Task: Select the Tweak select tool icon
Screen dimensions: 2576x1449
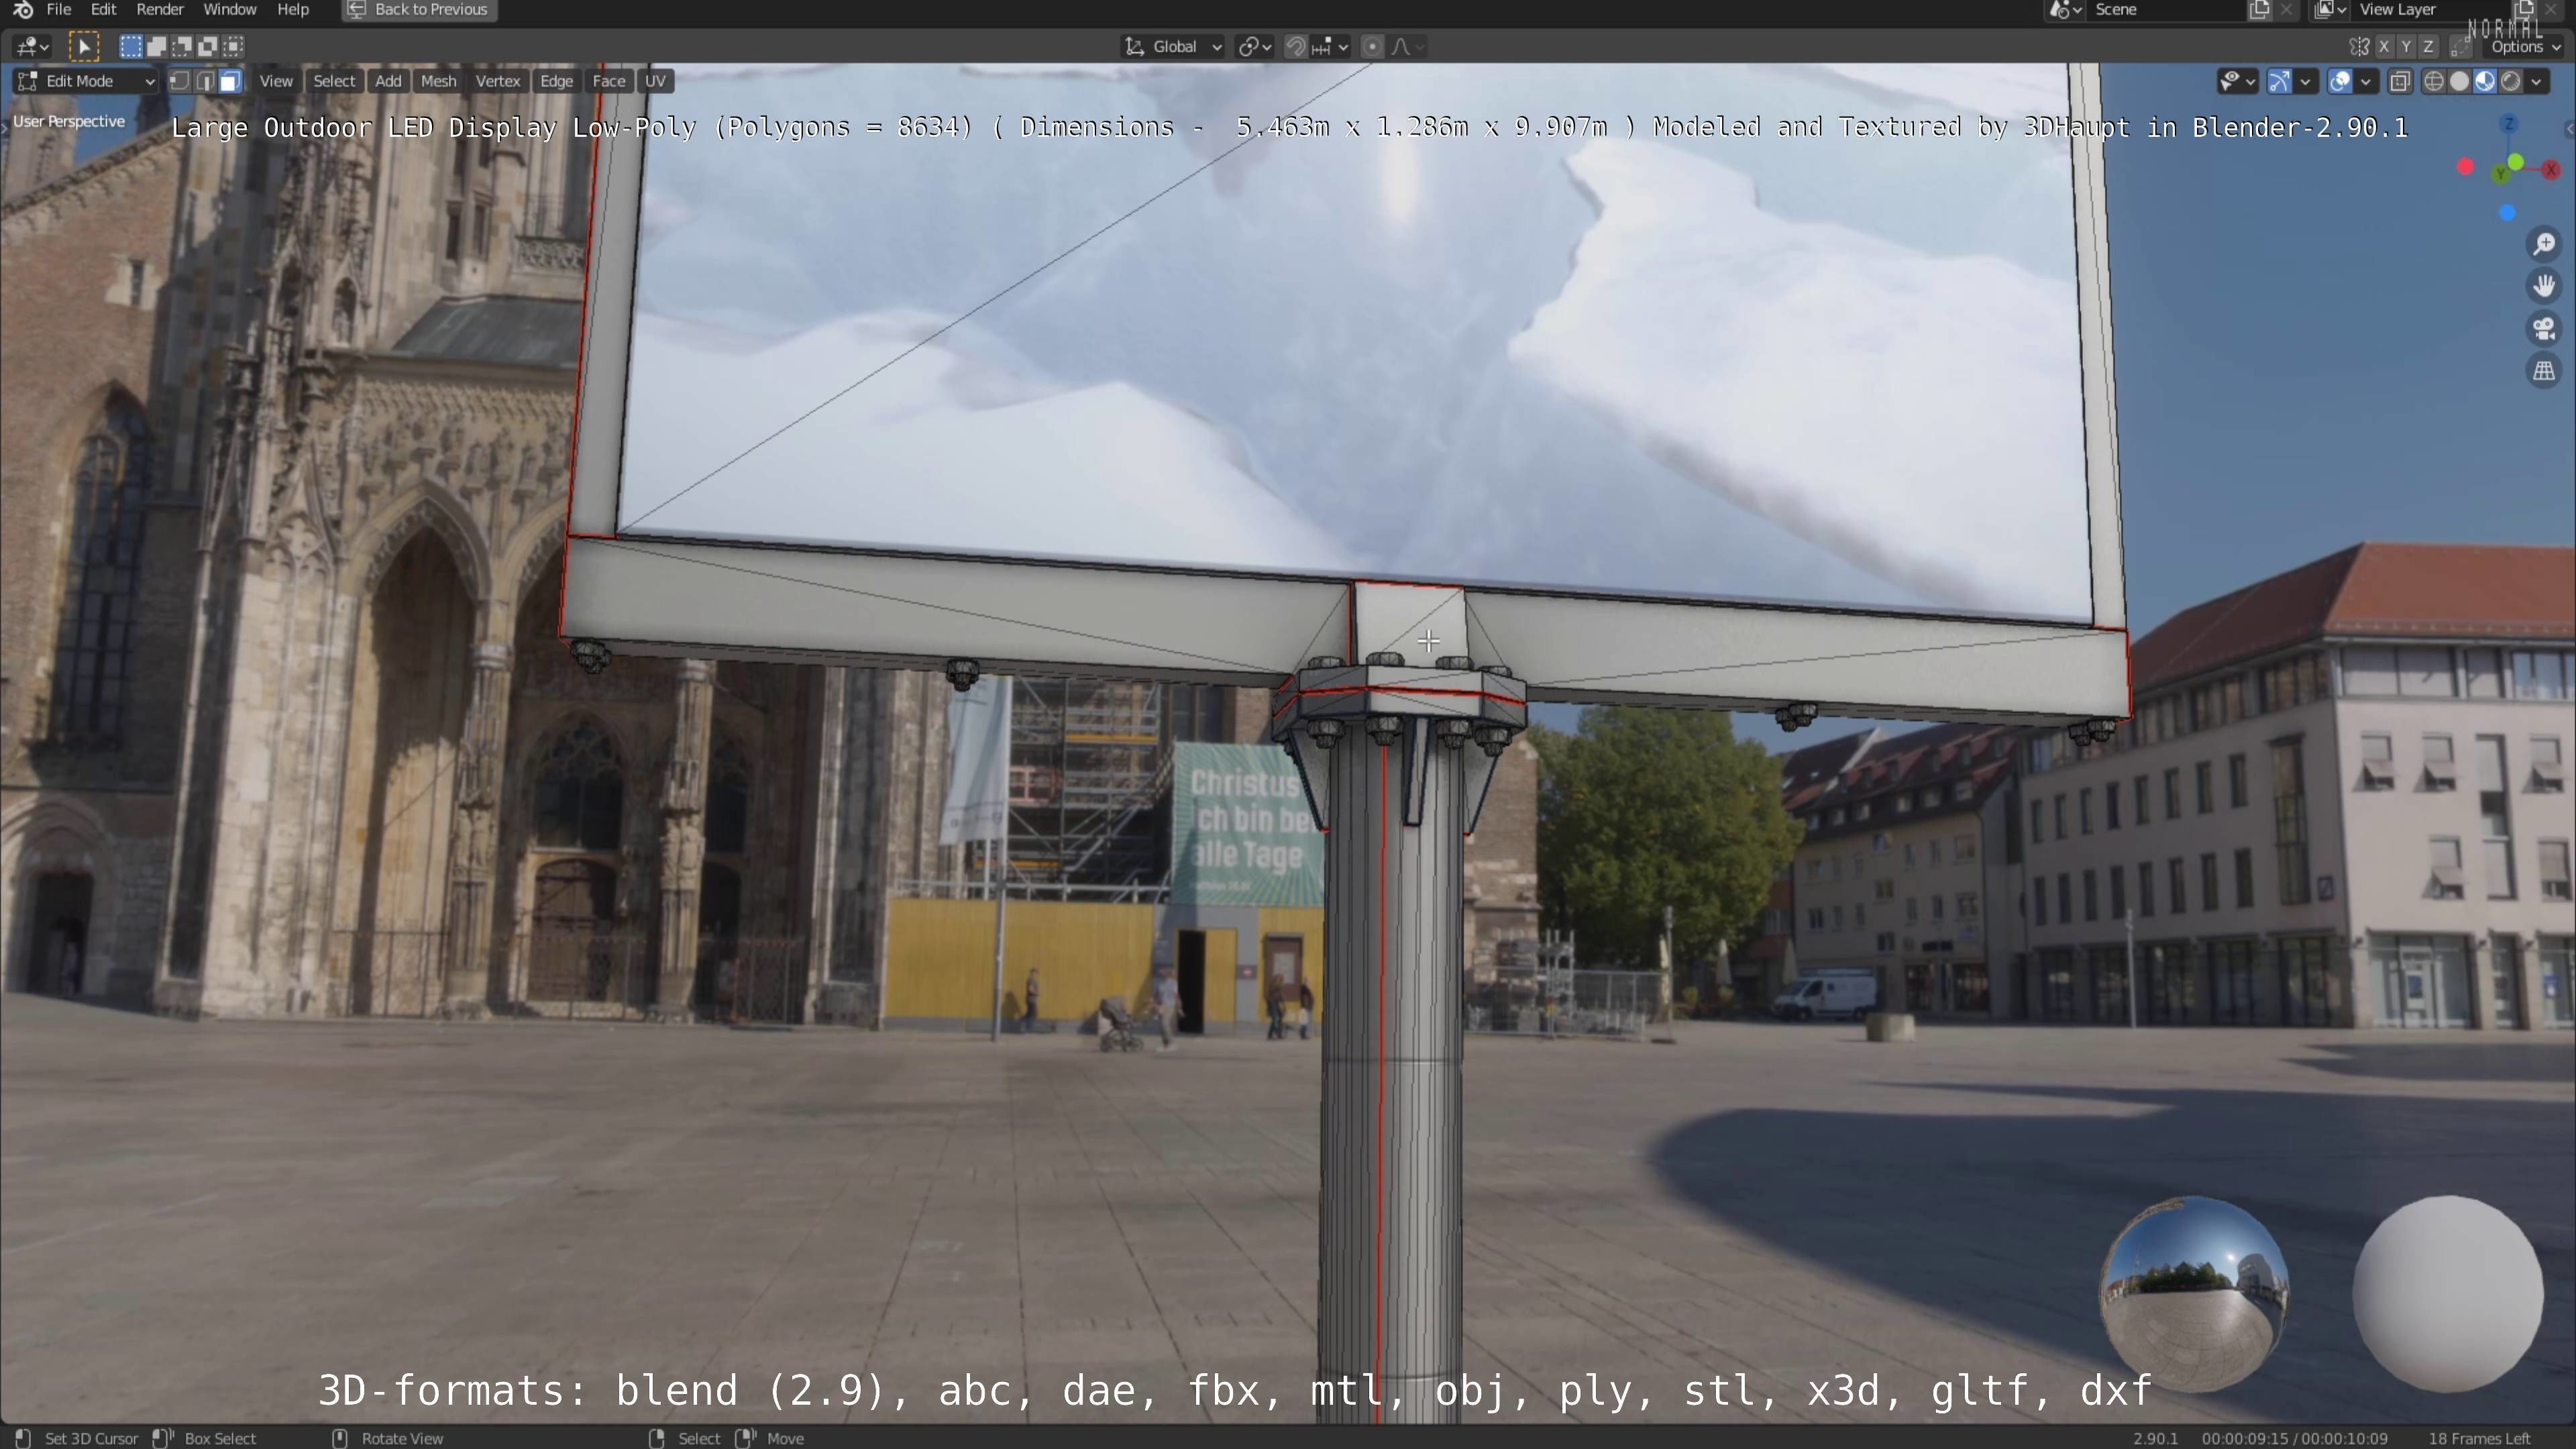Action: click(84, 46)
